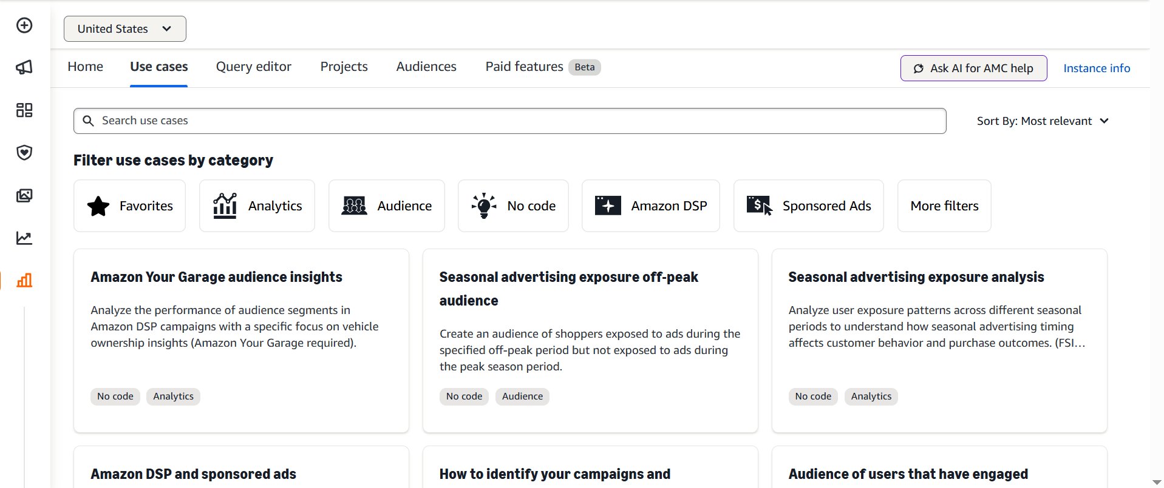This screenshot has height=488, width=1164.
Task: Select the Use cases tab
Action: click(x=159, y=67)
